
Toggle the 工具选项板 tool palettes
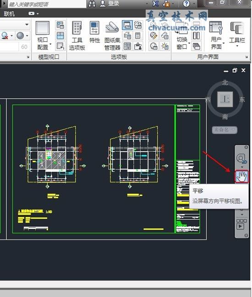pos(77,36)
